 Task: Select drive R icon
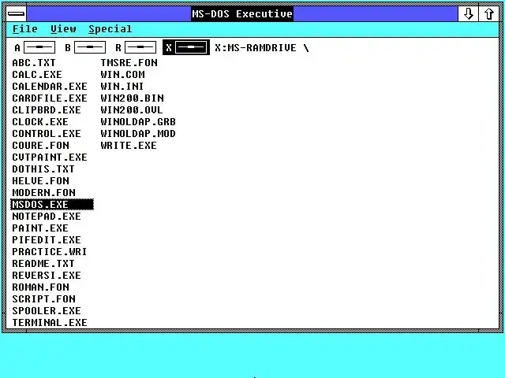(x=136, y=47)
